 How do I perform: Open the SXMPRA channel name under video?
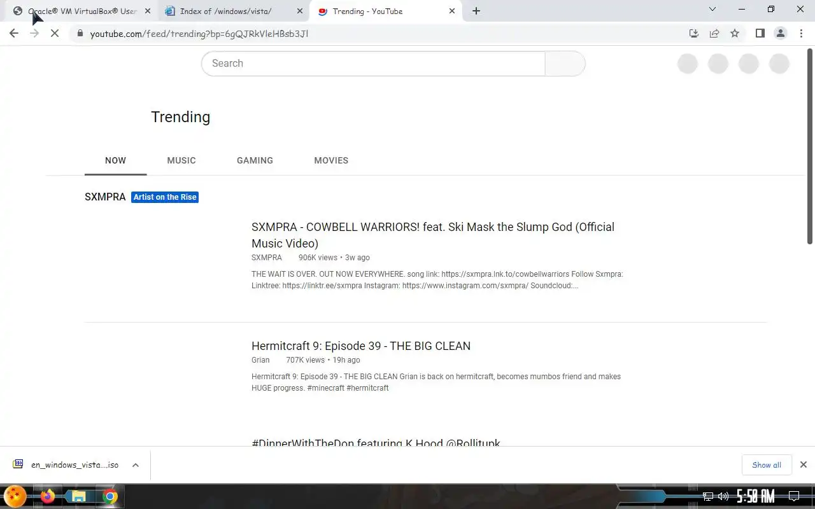coord(267,258)
